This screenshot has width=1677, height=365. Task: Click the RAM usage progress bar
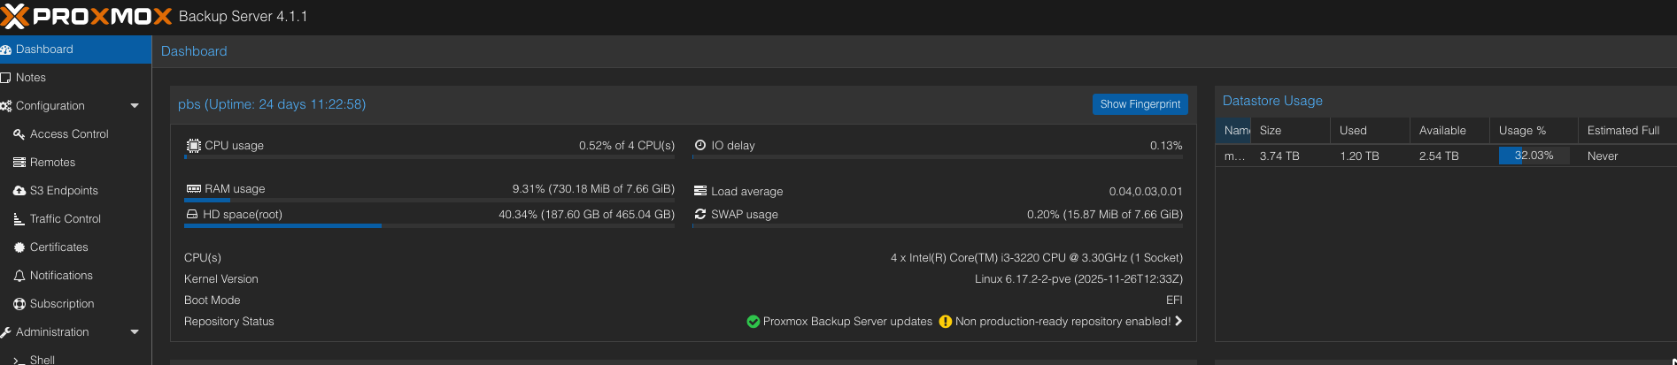429,201
